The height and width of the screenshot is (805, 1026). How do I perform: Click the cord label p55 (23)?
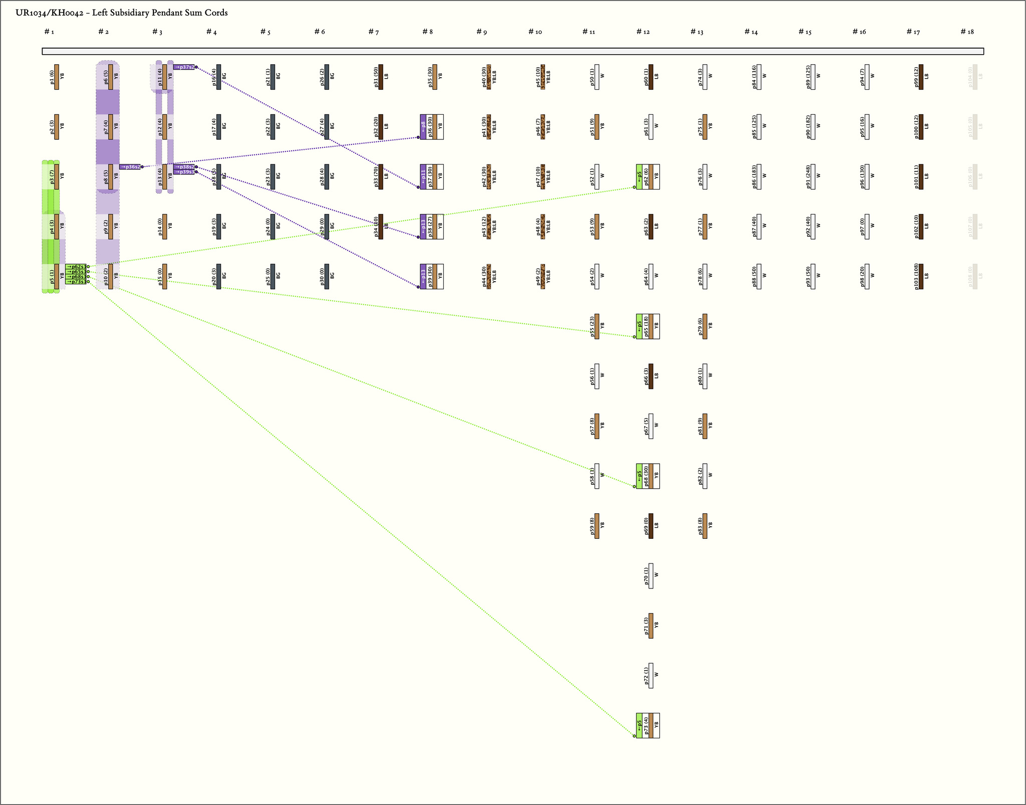click(x=592, y=327)
